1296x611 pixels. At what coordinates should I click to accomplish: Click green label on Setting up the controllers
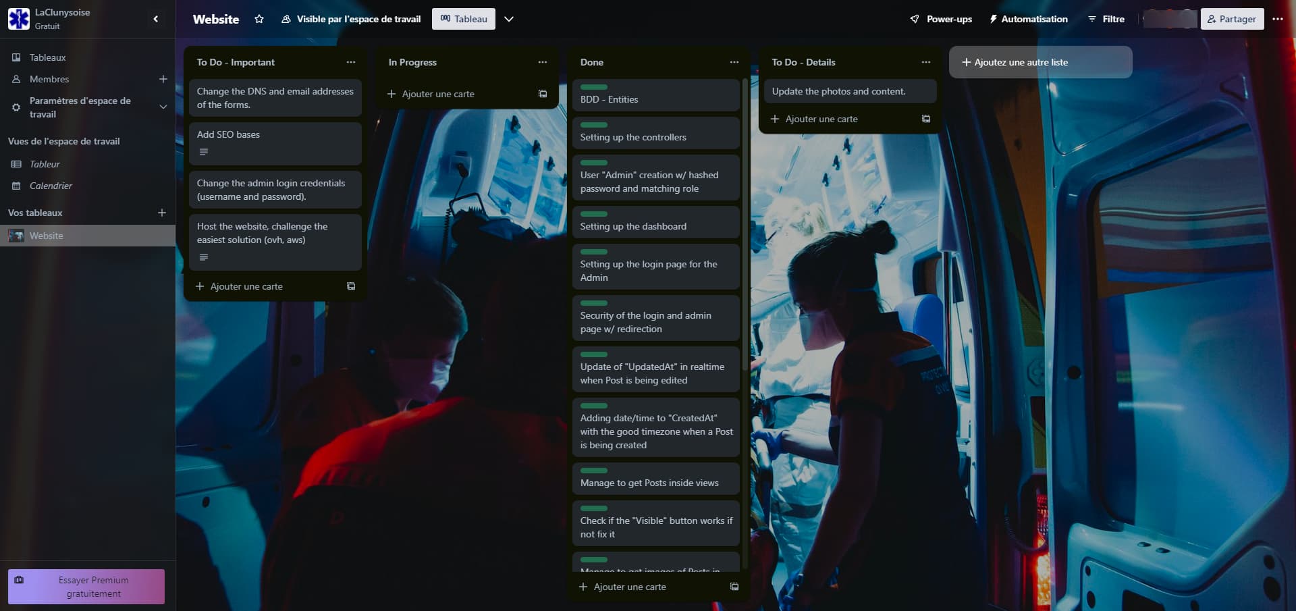click(x=594, y=125)
